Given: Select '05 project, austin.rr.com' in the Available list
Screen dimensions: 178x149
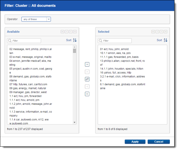Looking at the screenshot, I should click(x=26, y=65).
